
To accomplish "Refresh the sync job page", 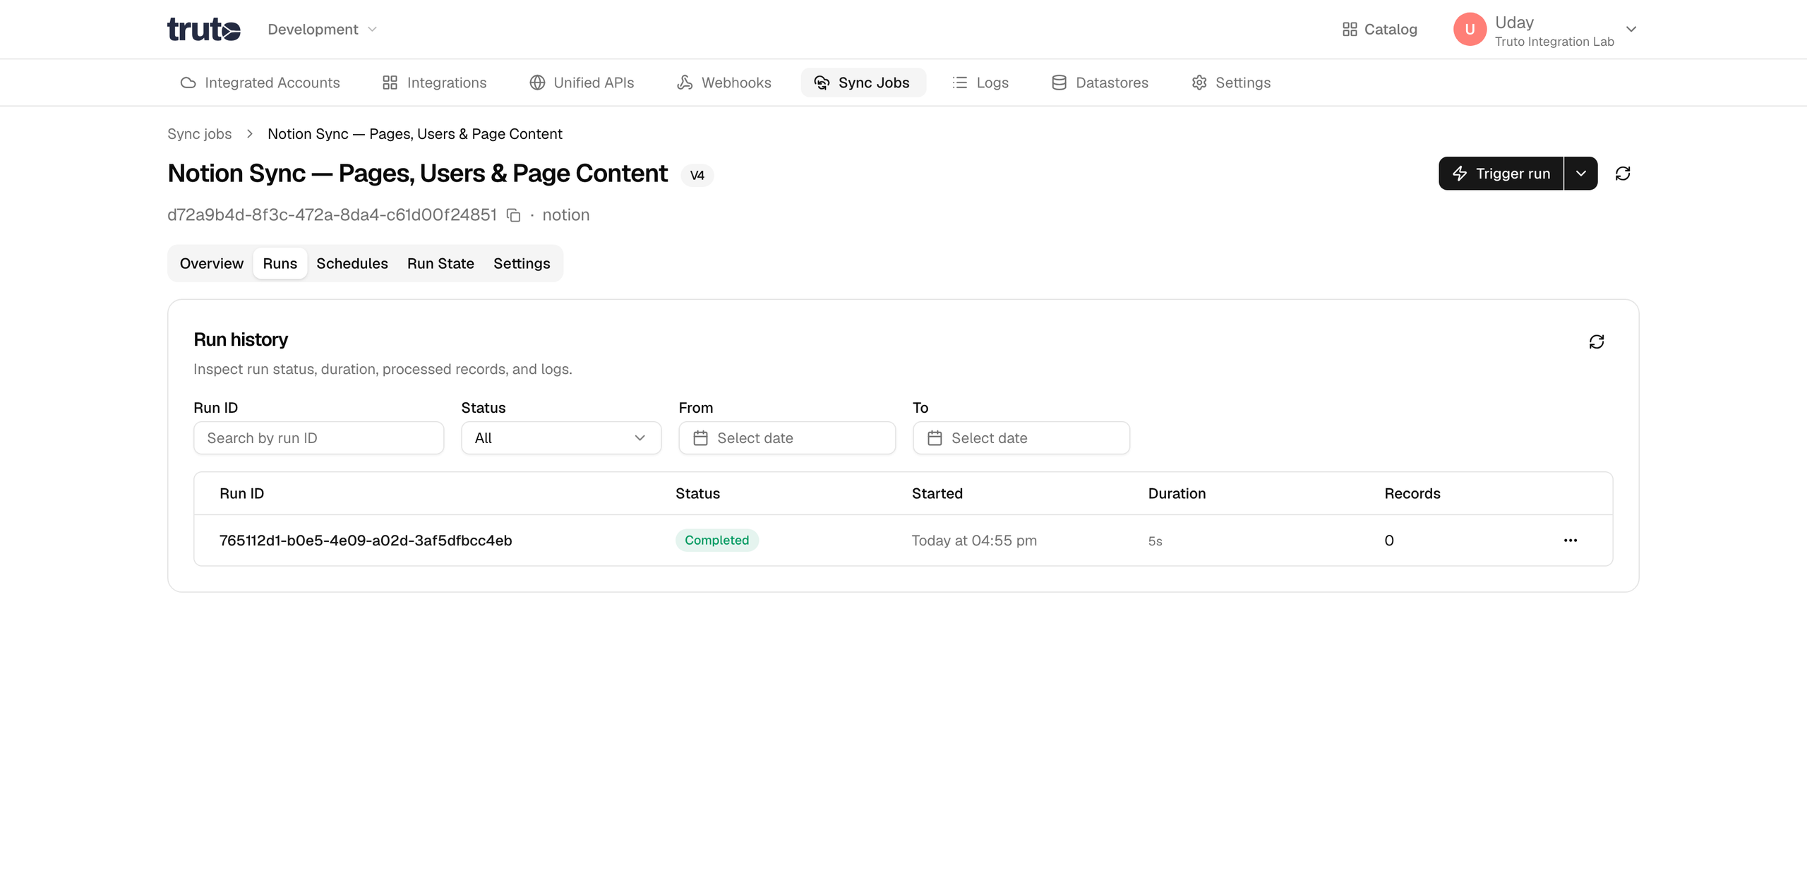I will click(x=1623, y=174).
